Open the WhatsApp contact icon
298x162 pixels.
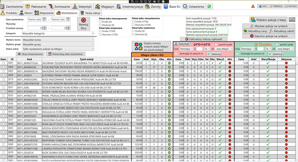[x=209, y=6]
